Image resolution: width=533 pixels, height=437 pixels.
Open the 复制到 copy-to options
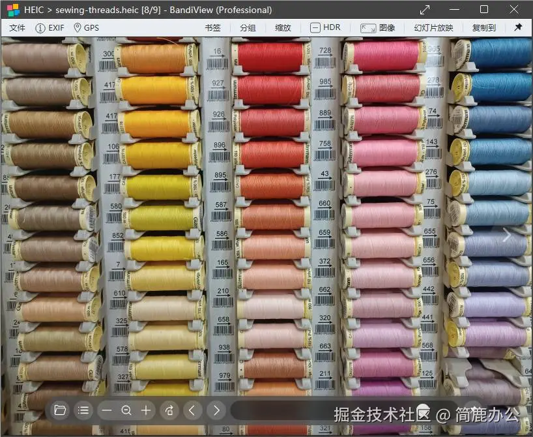[484, 27]
